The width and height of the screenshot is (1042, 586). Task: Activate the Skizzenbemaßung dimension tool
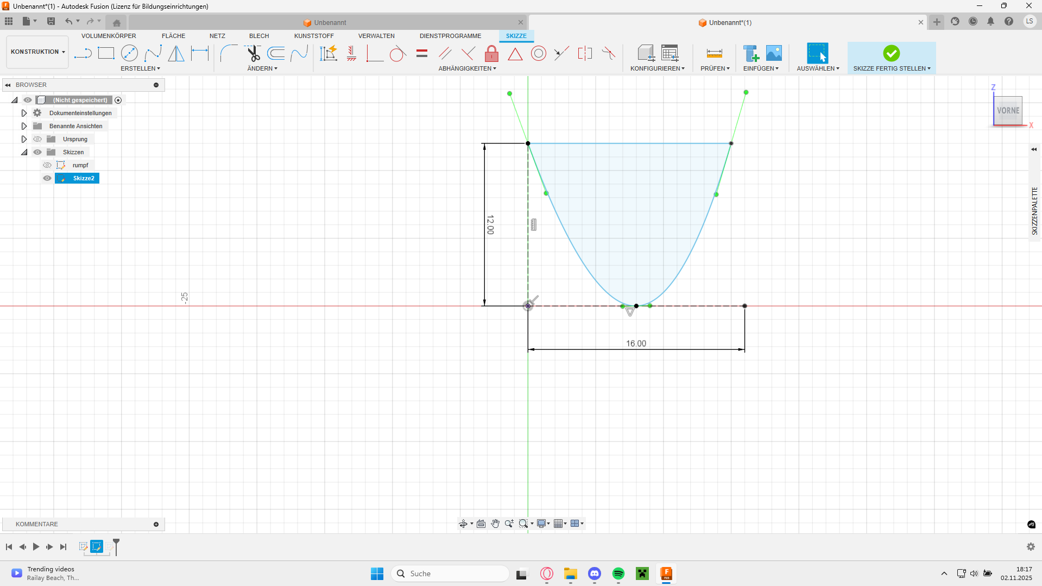click(329, 53)
